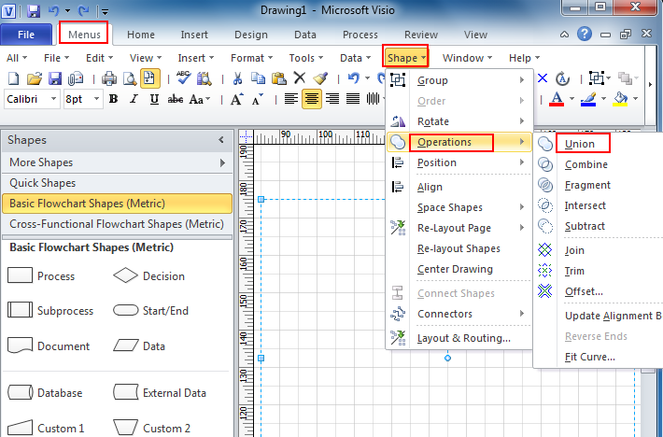Click the Decrease font size icon
Image resolution: width=663 pixels, height=437 pixels.
258,99
